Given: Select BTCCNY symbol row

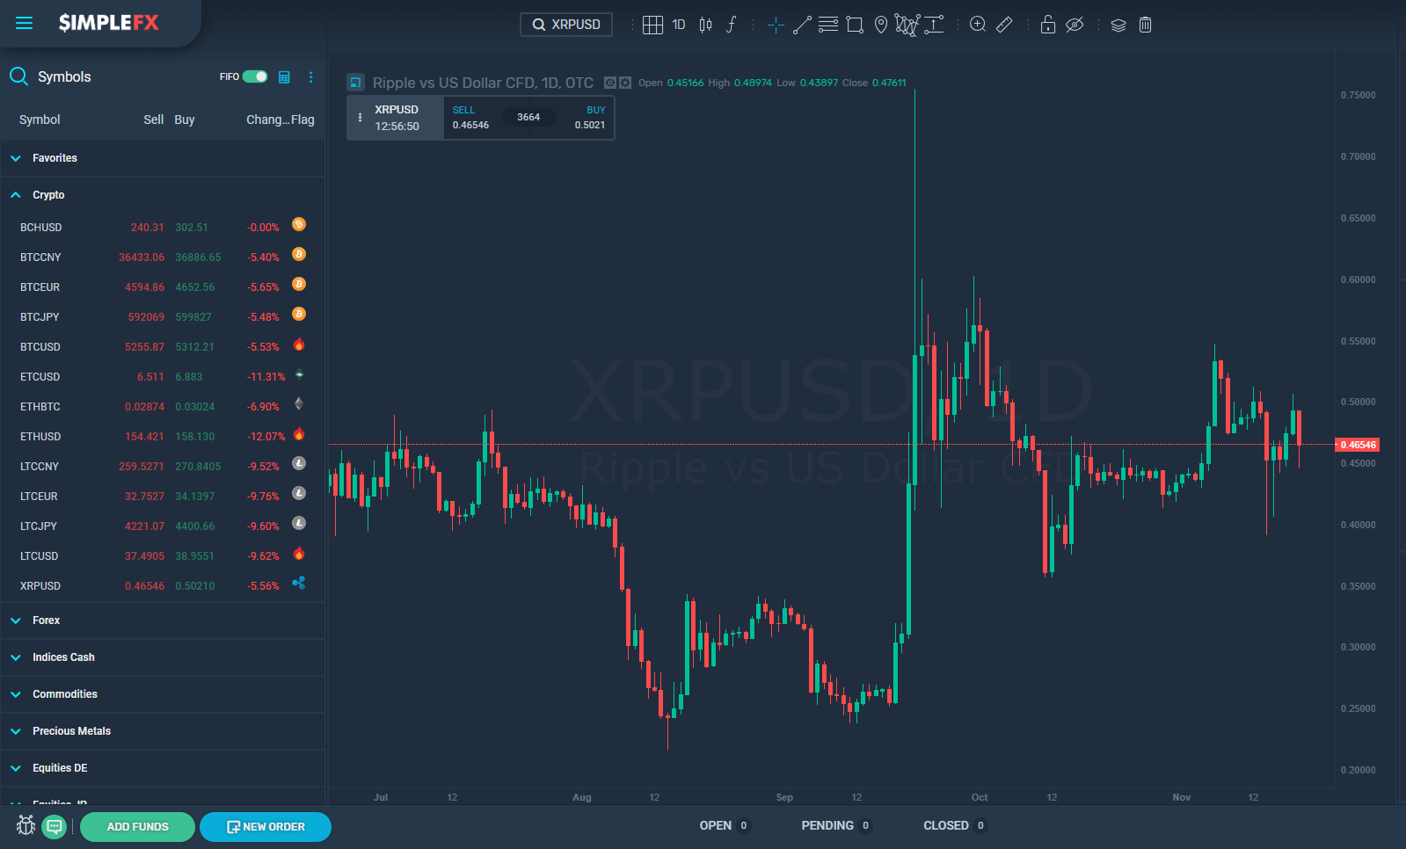Looking at the screenshot, I should 164,257.
